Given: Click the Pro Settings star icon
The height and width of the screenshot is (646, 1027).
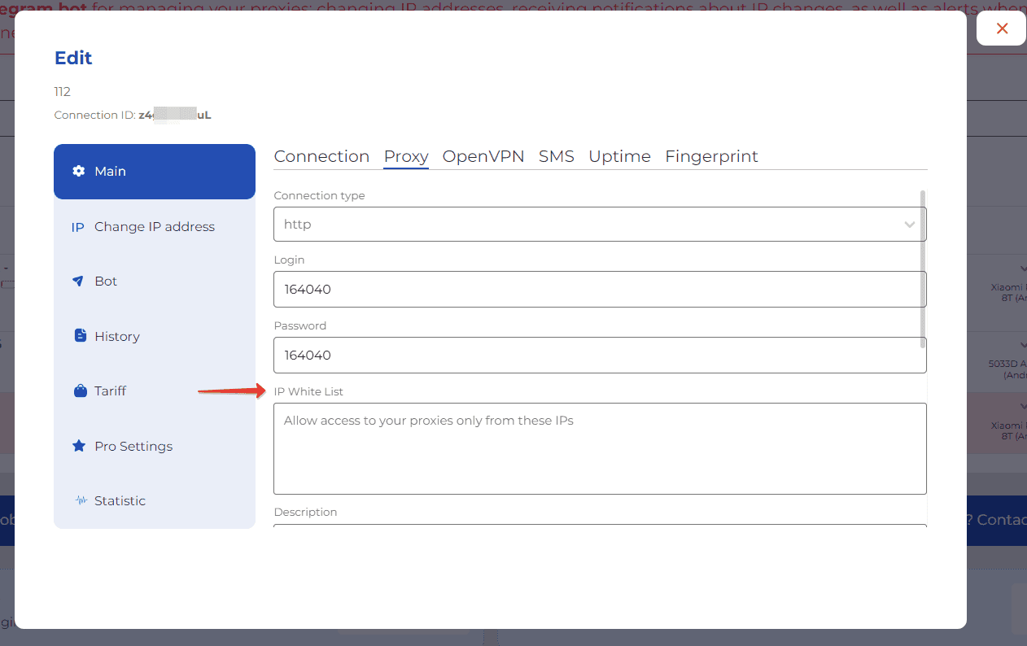Looking at the screenshot, I should pos(79,446).
